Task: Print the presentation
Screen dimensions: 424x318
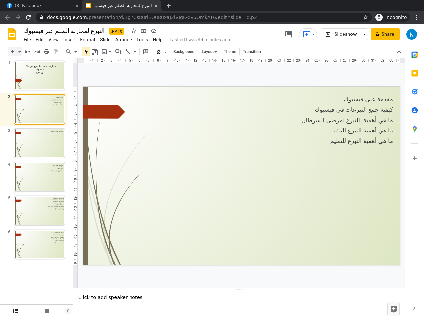Action: coord(46,52)
